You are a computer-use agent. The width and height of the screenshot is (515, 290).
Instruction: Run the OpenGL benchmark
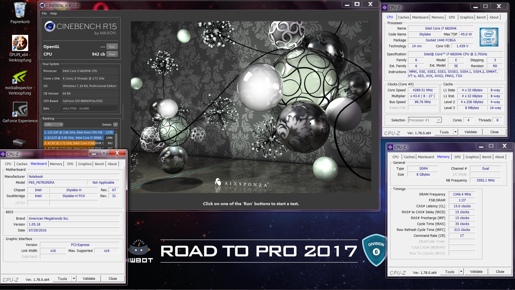(112, 47)
